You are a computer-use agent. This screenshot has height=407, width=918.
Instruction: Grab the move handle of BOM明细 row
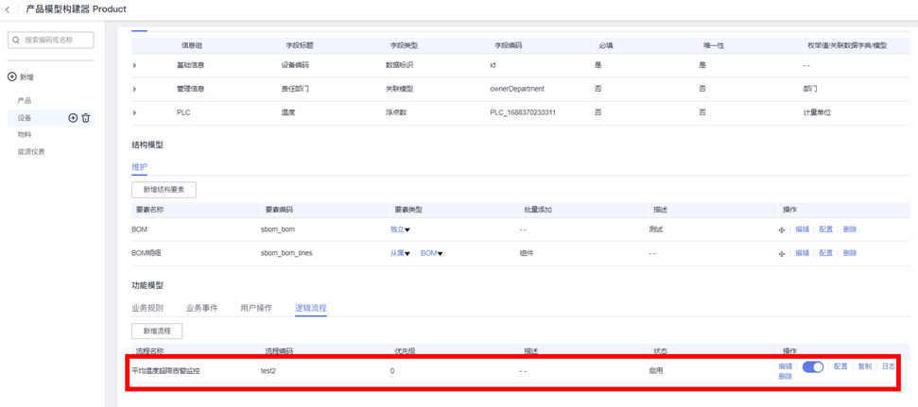tap(782, 254)
